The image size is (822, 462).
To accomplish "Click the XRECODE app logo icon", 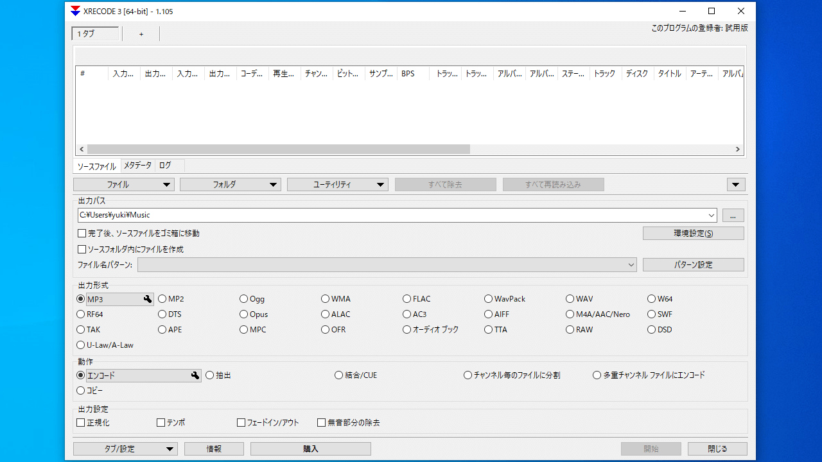I will click(x=75, y=11).
